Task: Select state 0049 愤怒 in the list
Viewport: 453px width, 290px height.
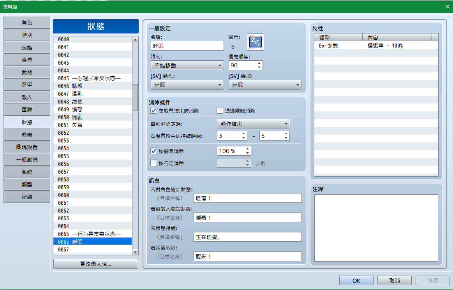Action: click(92, 109)
